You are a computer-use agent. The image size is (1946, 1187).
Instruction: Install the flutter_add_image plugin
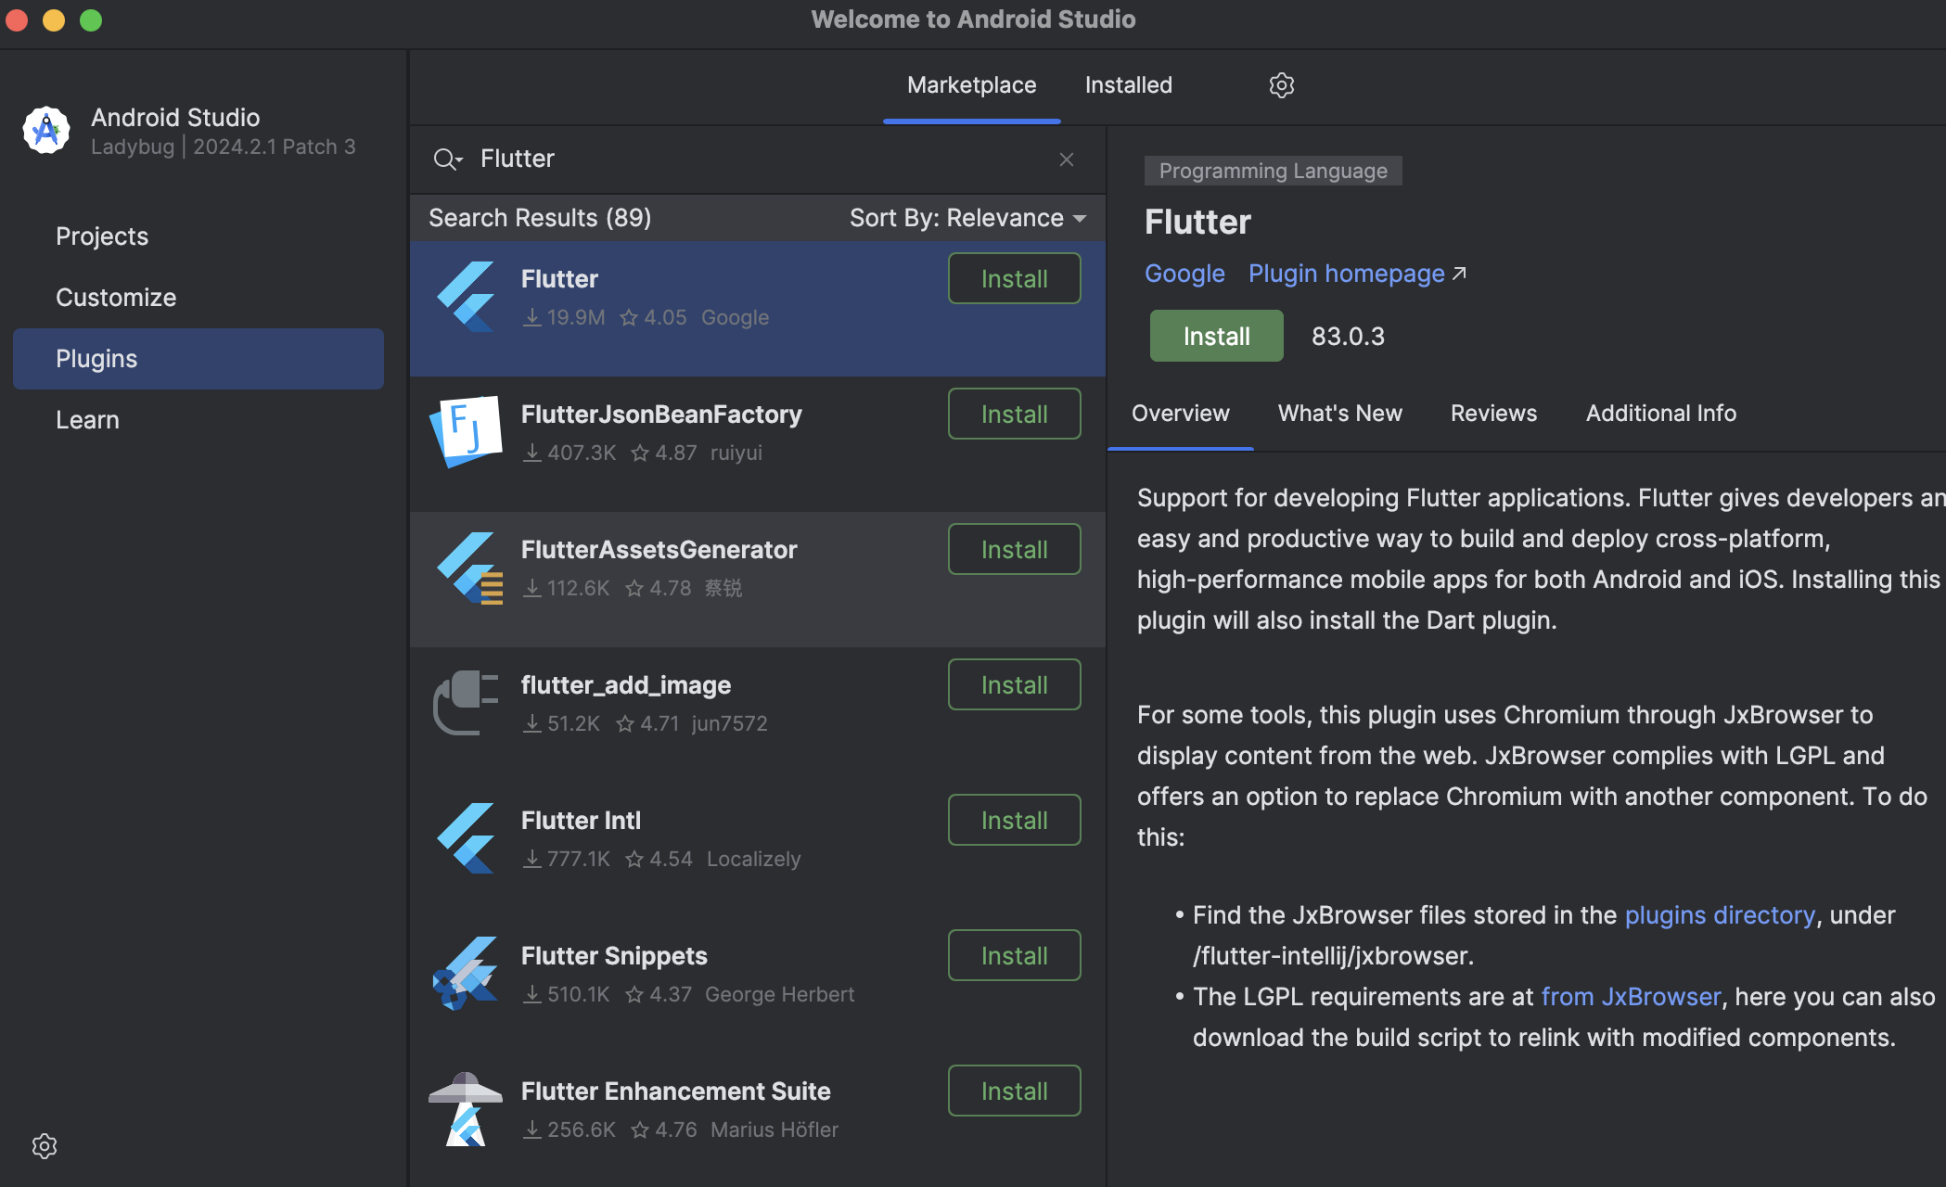click(x=1015, y=684)
